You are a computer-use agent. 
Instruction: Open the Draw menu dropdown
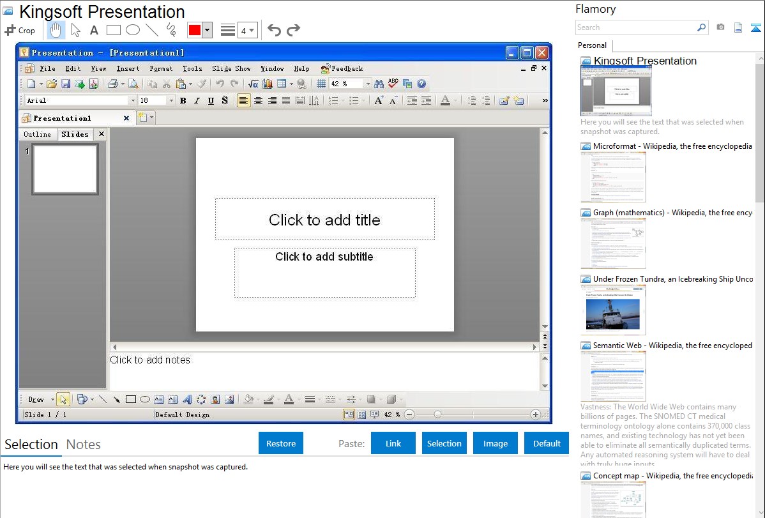(40, 399)
